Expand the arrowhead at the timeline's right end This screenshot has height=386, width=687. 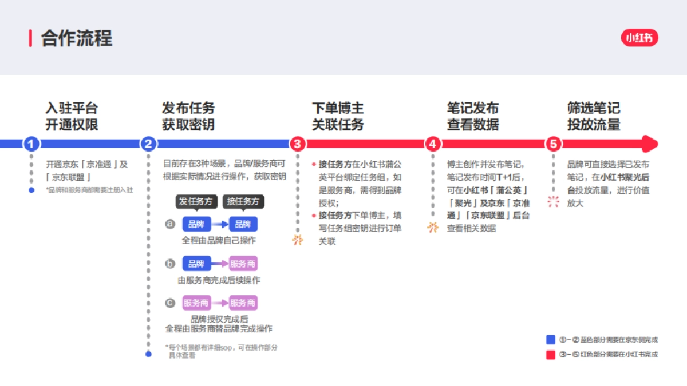(x=650, y=144)
